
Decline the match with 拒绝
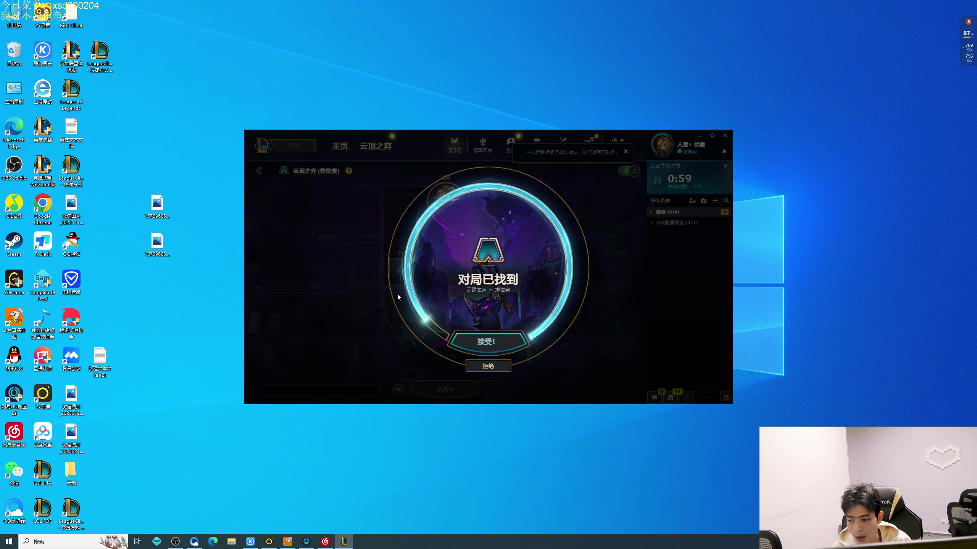point(488,366)
